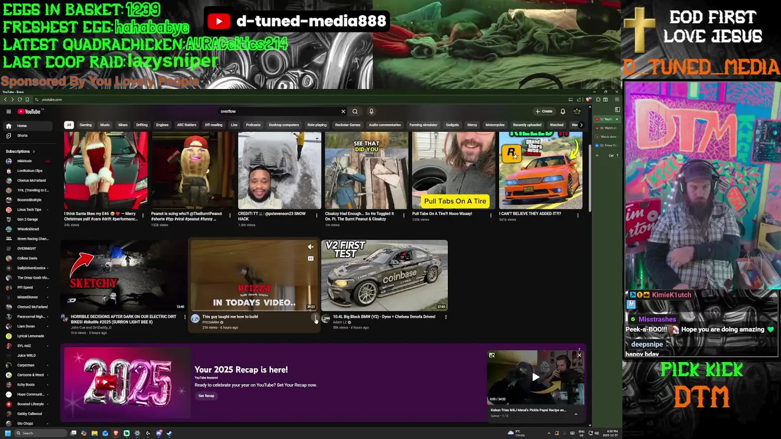Click the Windows taskbar Search box
Screen dimensions: 781x439
tap(41, 434)
